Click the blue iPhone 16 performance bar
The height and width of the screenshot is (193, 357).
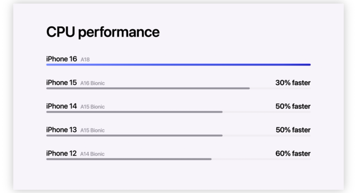coord(178,64)
